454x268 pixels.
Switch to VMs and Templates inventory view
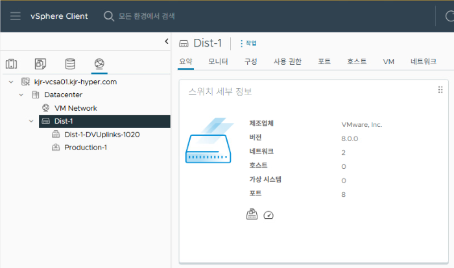click(x=40, y=63)
